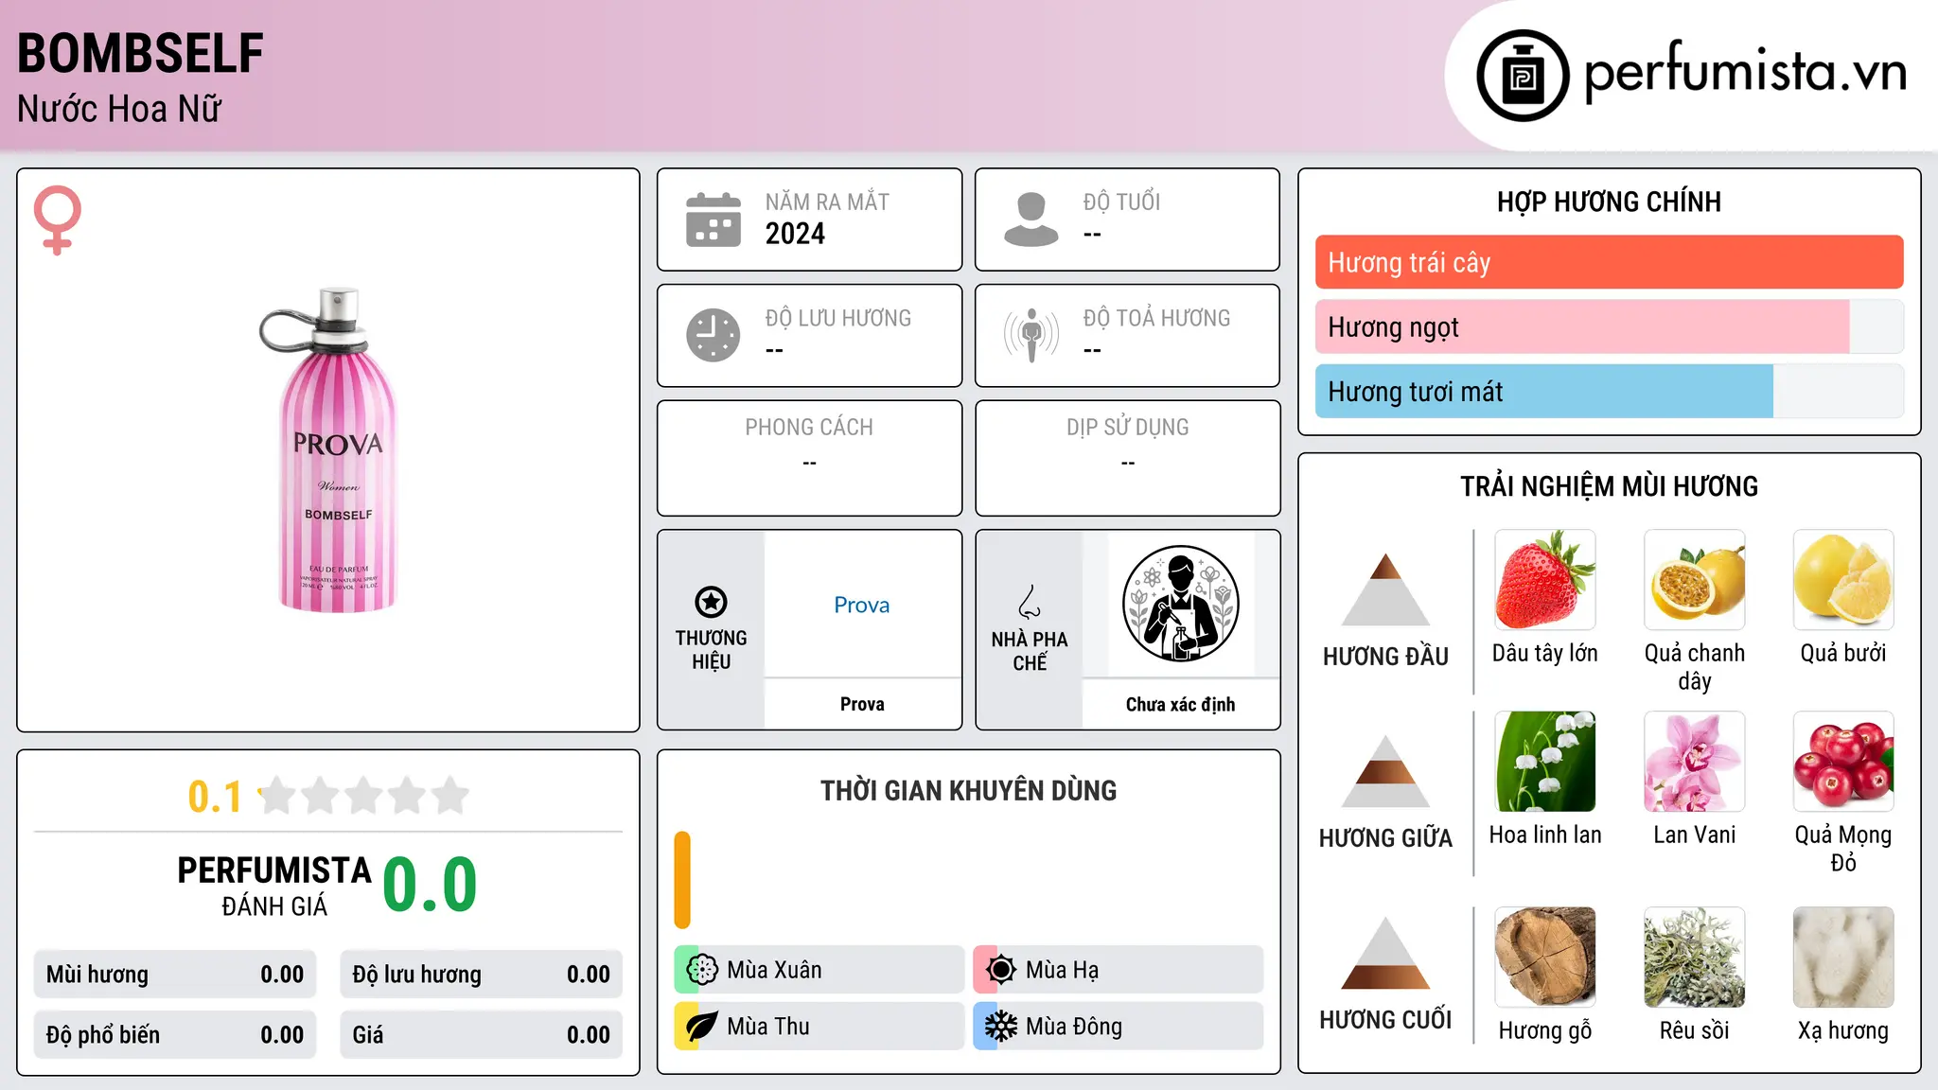Click the 0.1 user rating value
This screenshot has width=1938, height=1090.
pos(215,797)
